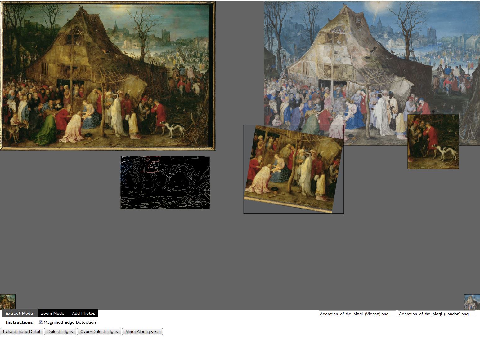Click the Adoration_of_the_Magi_(Vienna).png filename field
480x338 pixels.
[x=357, y=314]
